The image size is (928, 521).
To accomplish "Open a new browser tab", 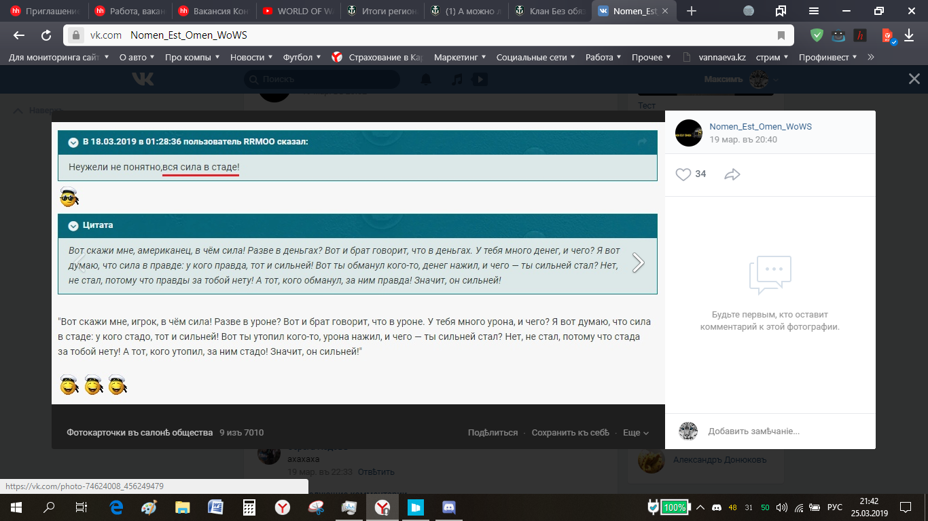I will pyautogui.click(x=692, y=11).
